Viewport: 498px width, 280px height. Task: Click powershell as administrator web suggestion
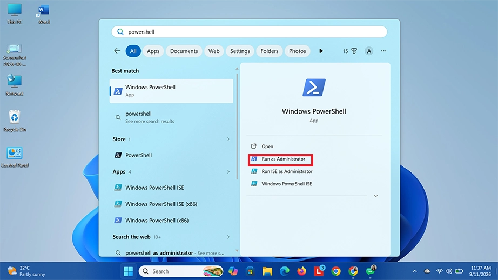click(171, 253)
